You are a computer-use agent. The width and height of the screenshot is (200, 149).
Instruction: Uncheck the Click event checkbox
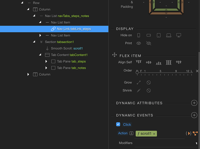118,124
